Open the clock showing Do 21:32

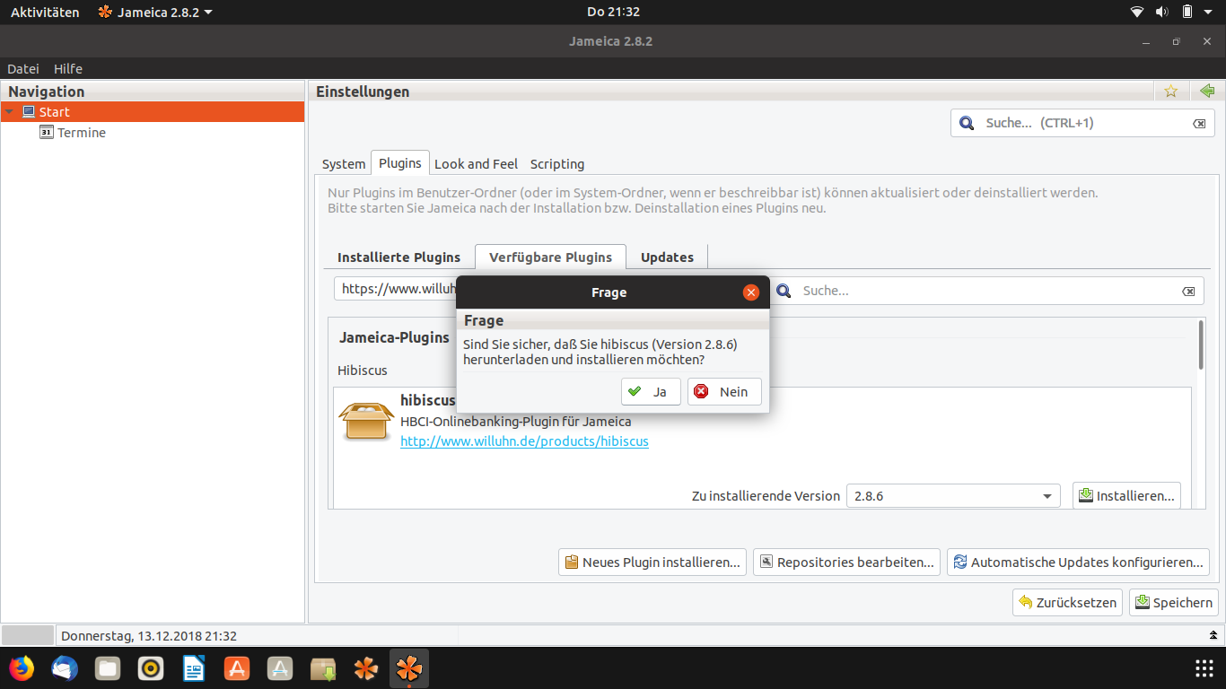(x=613, y=12)
